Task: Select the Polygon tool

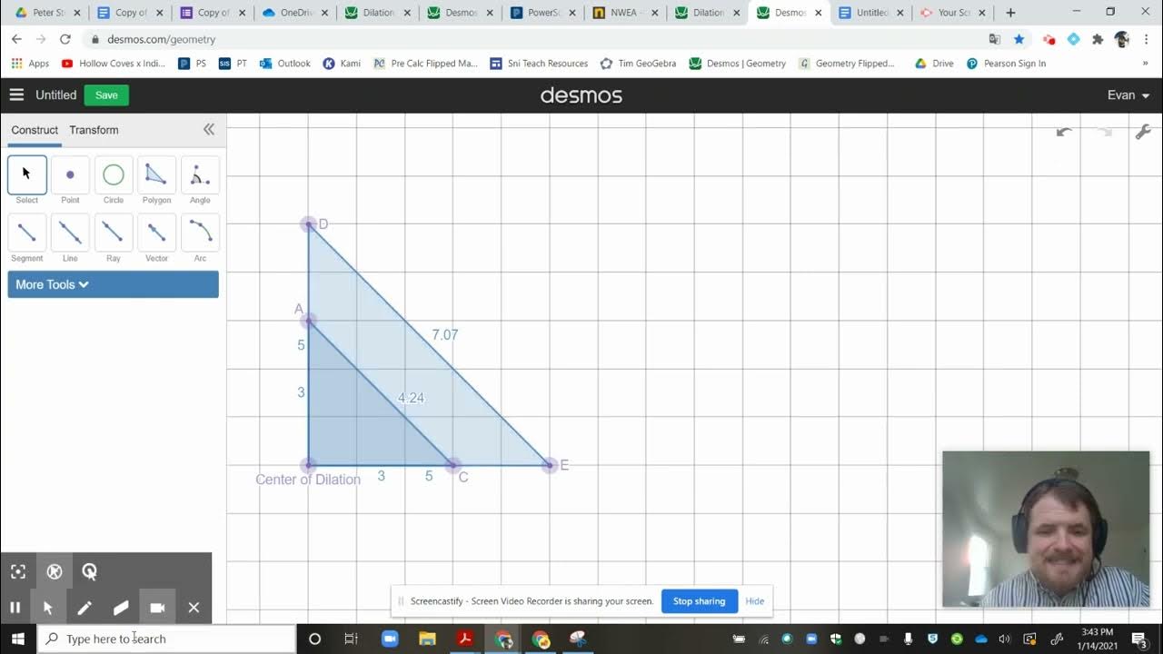Action: [x=156, y=175]
